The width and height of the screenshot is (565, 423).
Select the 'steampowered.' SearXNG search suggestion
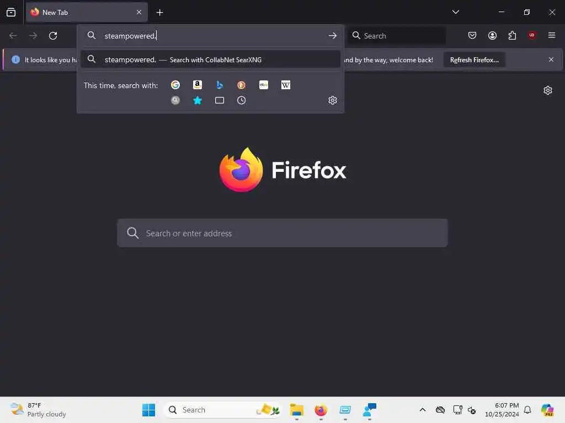[x=210, y=59]
